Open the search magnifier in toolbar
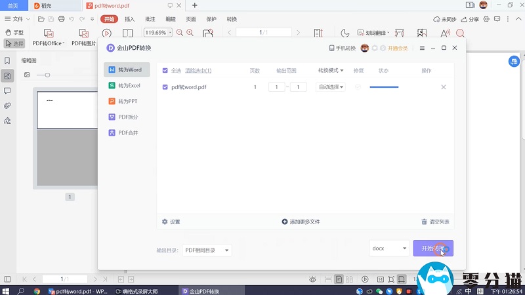The image size is (525, 295). coord(461,33)
